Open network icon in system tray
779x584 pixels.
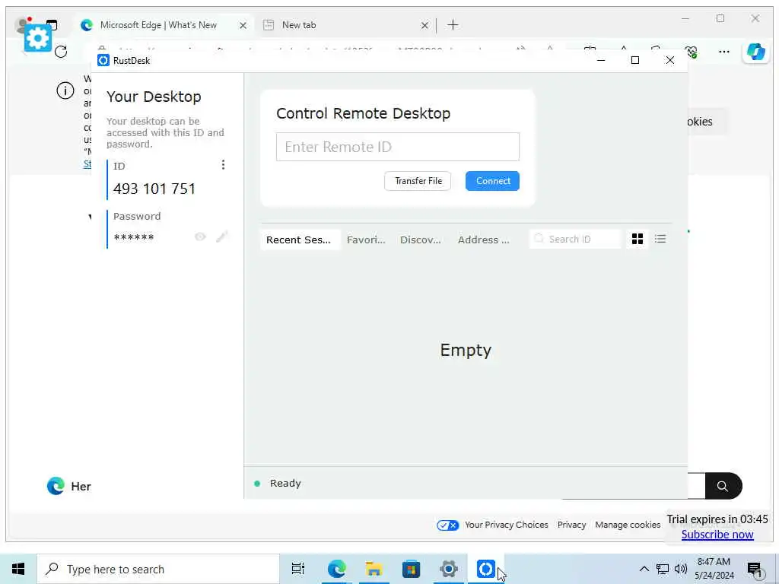(x=663, y=569)
